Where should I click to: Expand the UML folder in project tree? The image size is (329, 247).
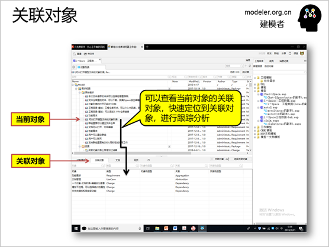[x=255, y=84]
